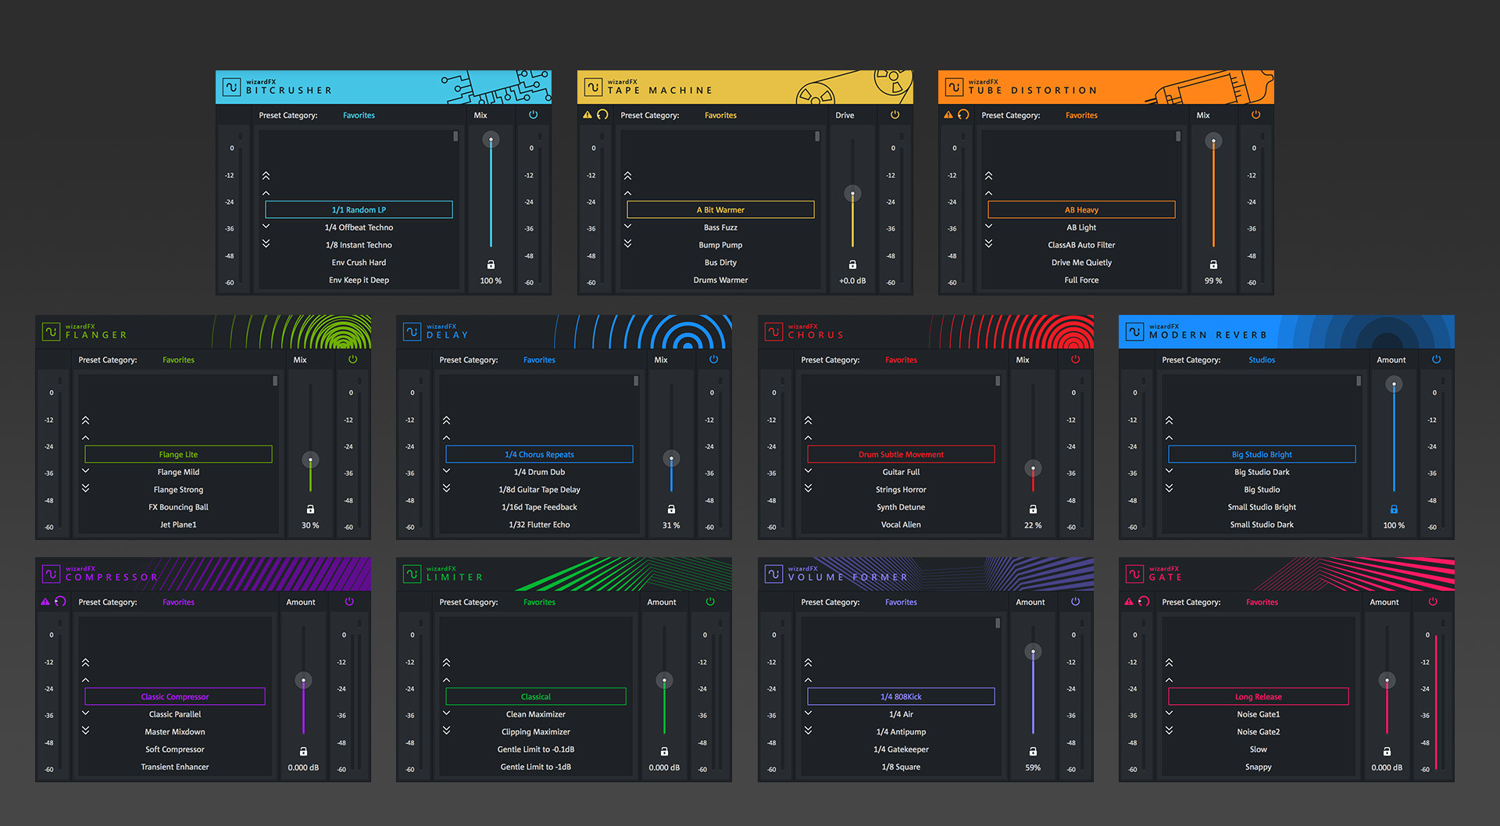Click the lock icon under Bitcrusher Mix slider
Screen dimensions: 1500x826
coord(491,265)
